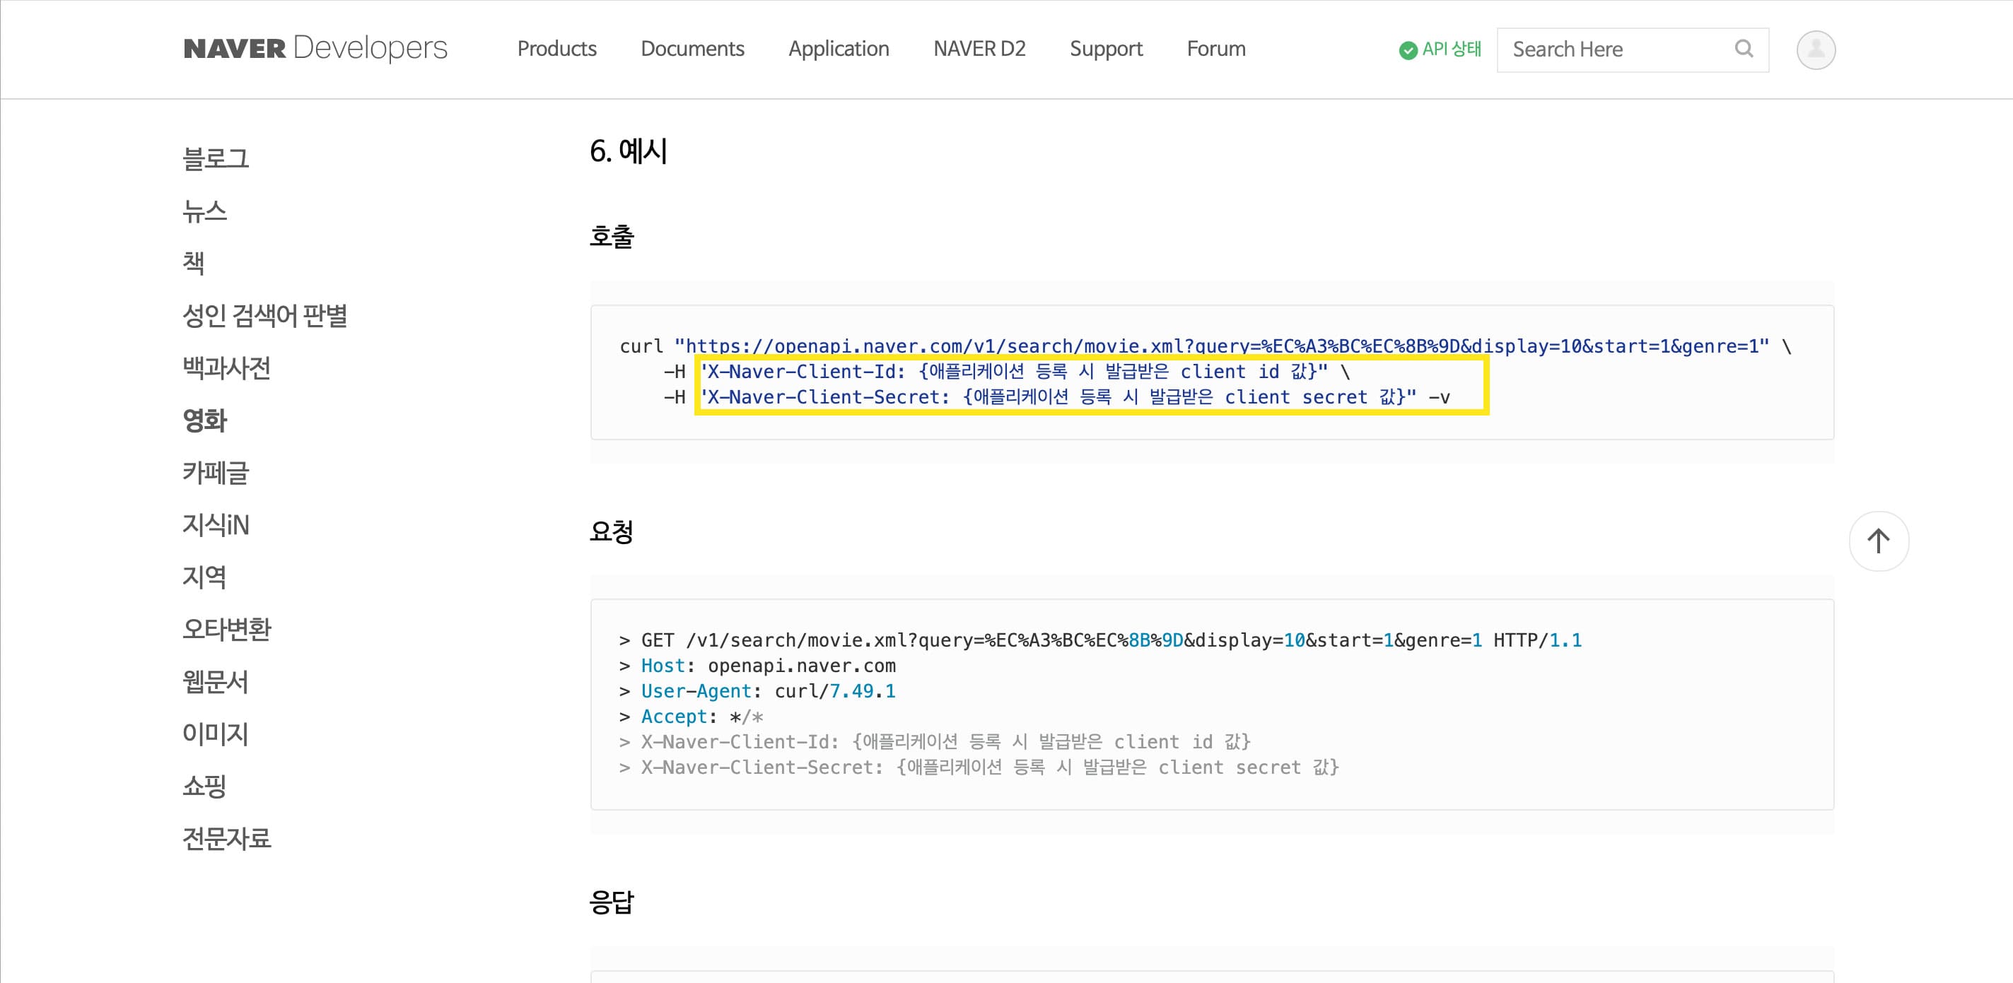Select 뉴스 in the sidebar
2013x983 pixels.
204,211
